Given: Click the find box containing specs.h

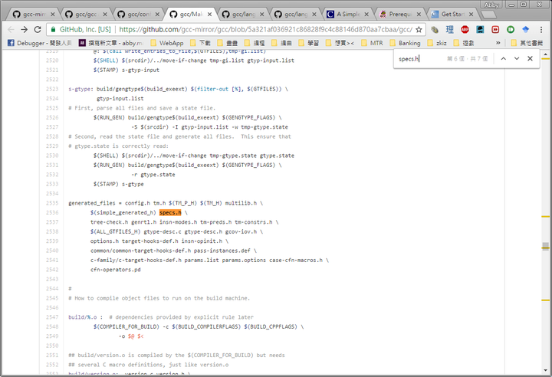Looking at the screenshot, I should tap(421, 59).
